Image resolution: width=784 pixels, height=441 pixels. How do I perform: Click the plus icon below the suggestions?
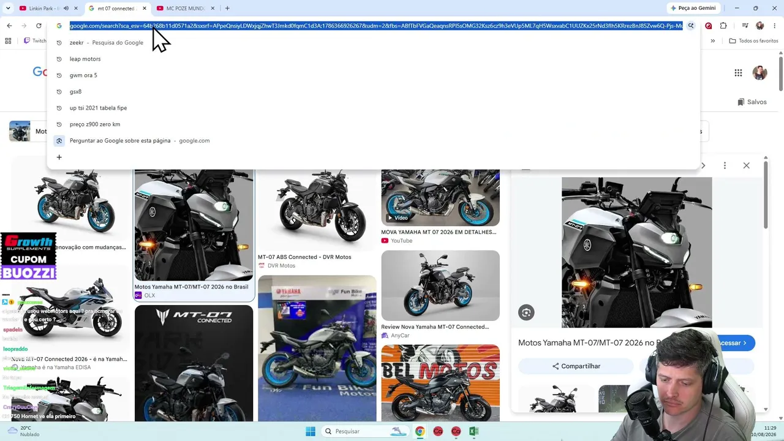pyautogui.click(x=59, y=157)
